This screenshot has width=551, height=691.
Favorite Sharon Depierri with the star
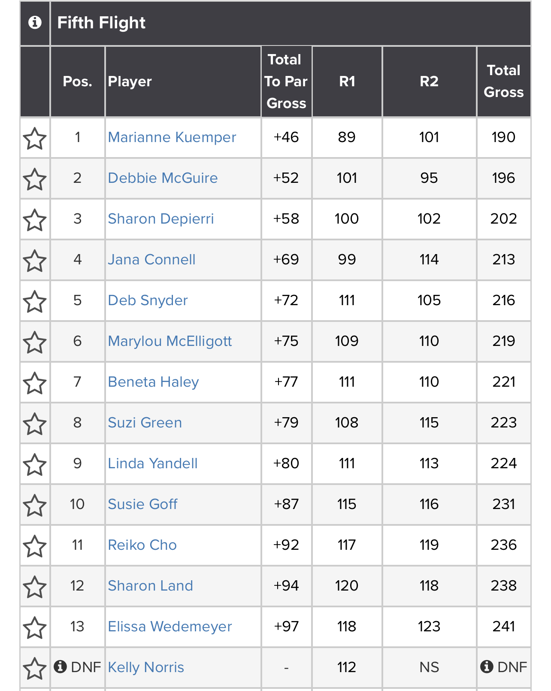coord(35,220)
